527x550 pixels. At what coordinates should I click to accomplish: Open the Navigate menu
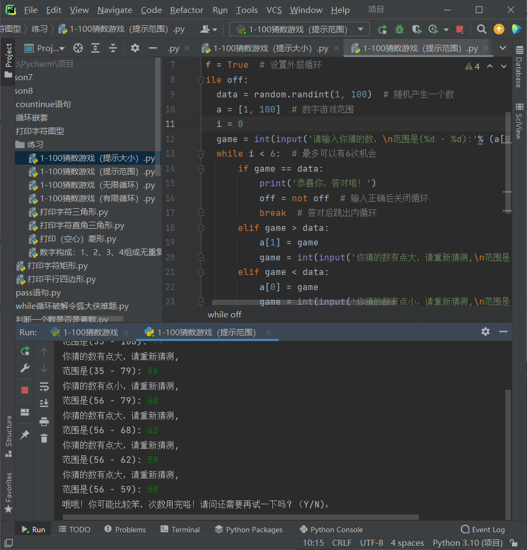pos(115,10)
